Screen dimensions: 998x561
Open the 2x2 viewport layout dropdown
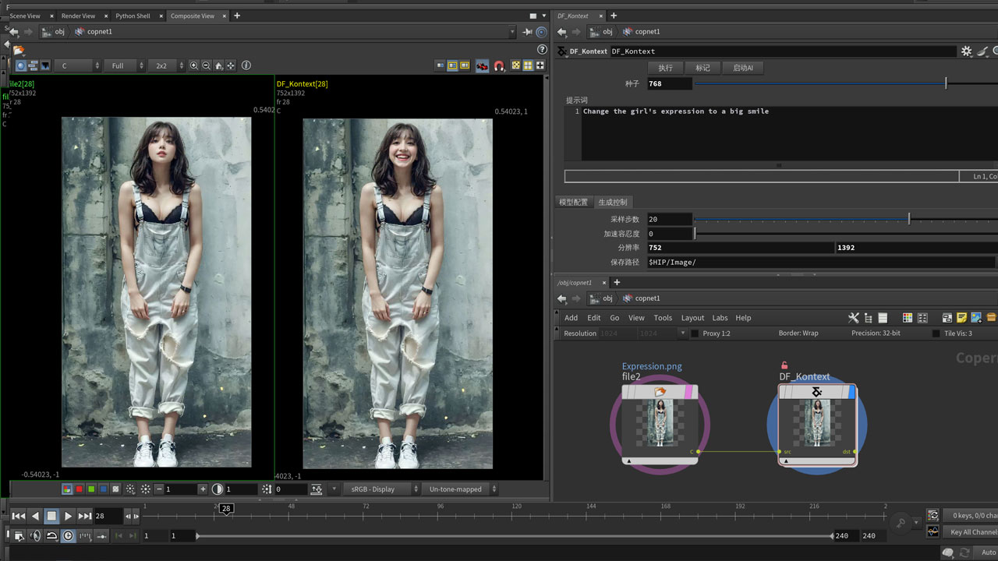point(165,66)
